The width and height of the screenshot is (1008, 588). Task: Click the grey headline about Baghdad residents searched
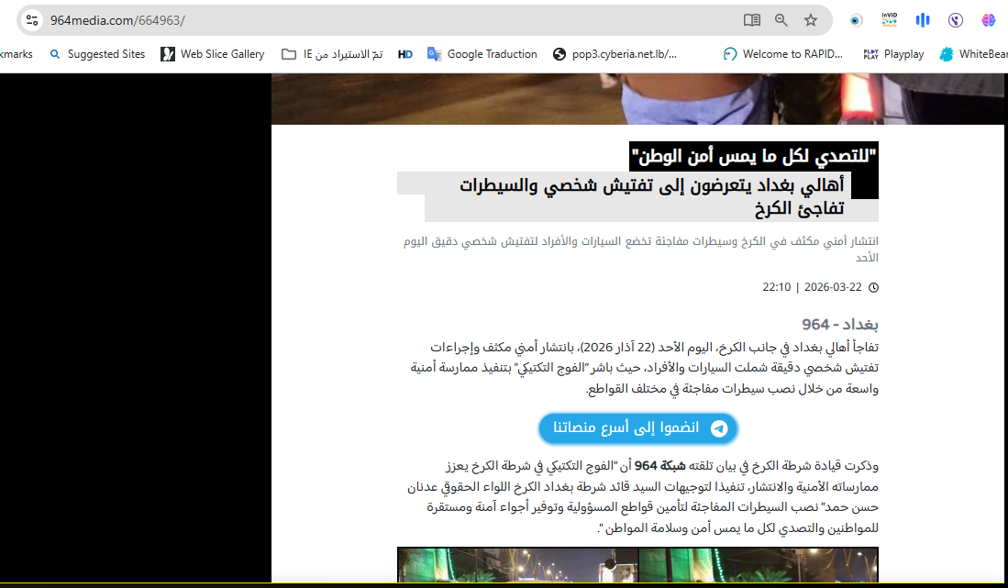652,196
